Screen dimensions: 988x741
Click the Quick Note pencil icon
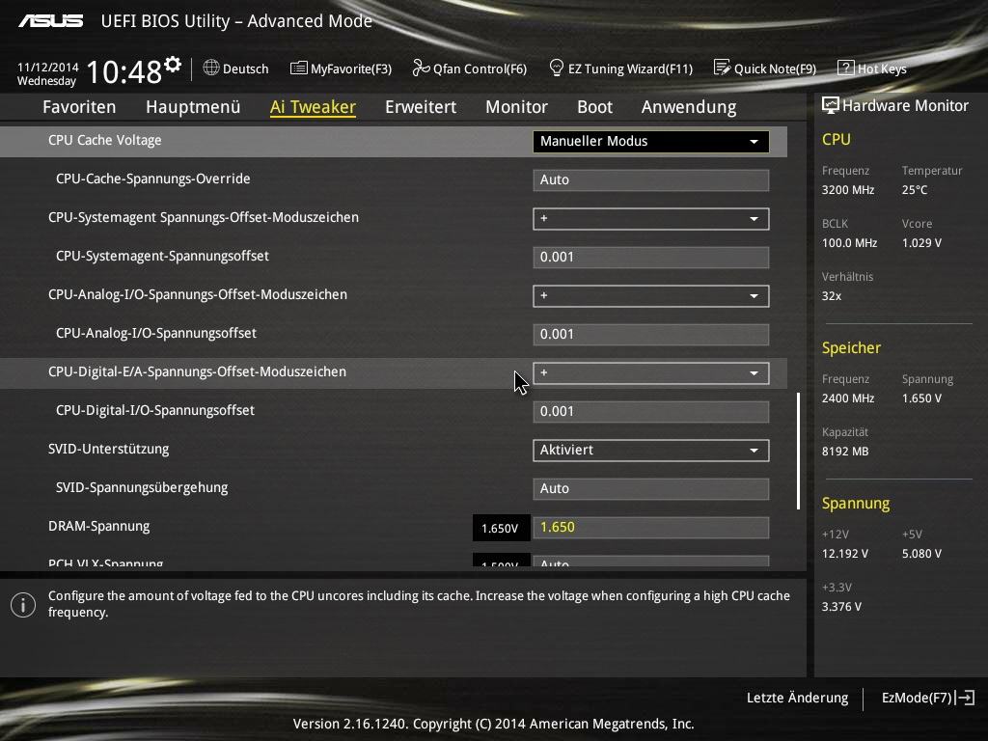tap(722, 68)
